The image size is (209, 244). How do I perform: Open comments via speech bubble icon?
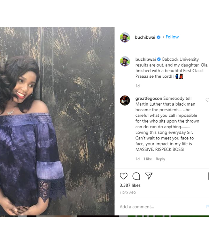[x=136, y=176]
